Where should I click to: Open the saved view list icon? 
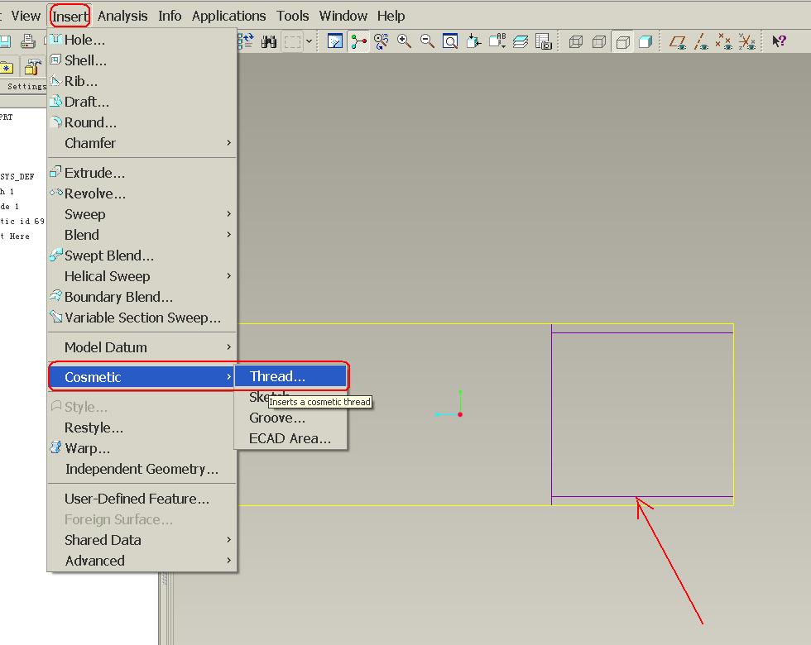[x=497, y=41]
